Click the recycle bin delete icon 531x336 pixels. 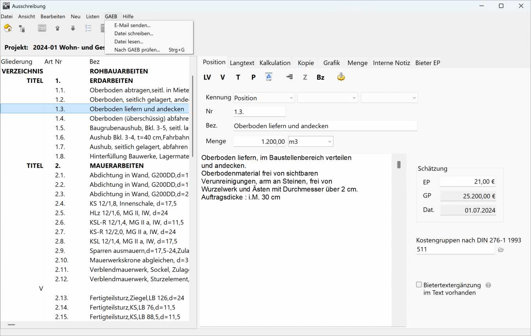pyautogui.click(x=269, y=77)
